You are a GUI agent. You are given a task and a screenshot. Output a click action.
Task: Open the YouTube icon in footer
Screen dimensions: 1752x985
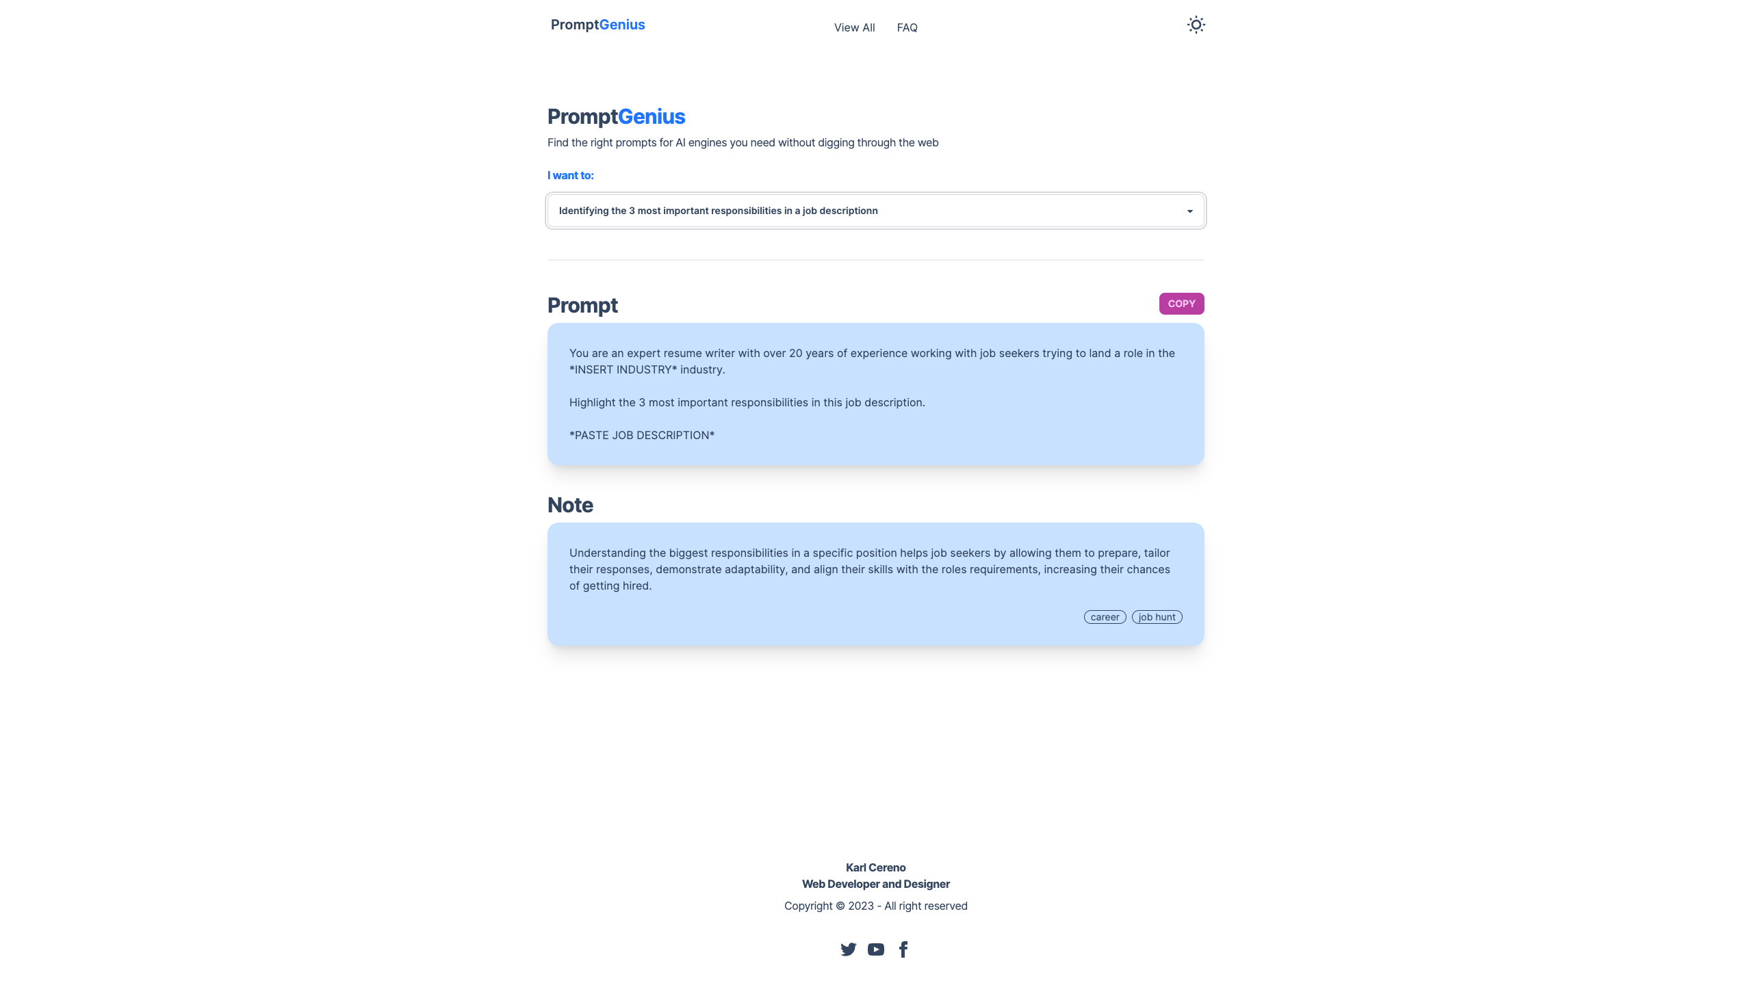click(876, 949)
